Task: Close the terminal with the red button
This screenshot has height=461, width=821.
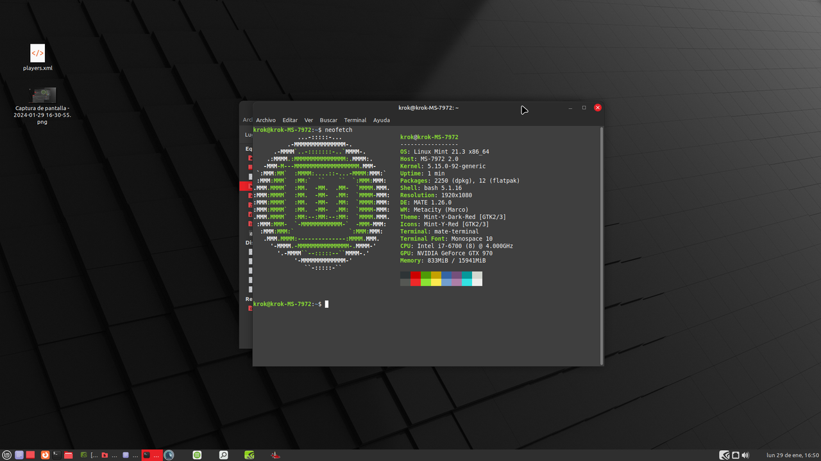Action: click(598, 108)
